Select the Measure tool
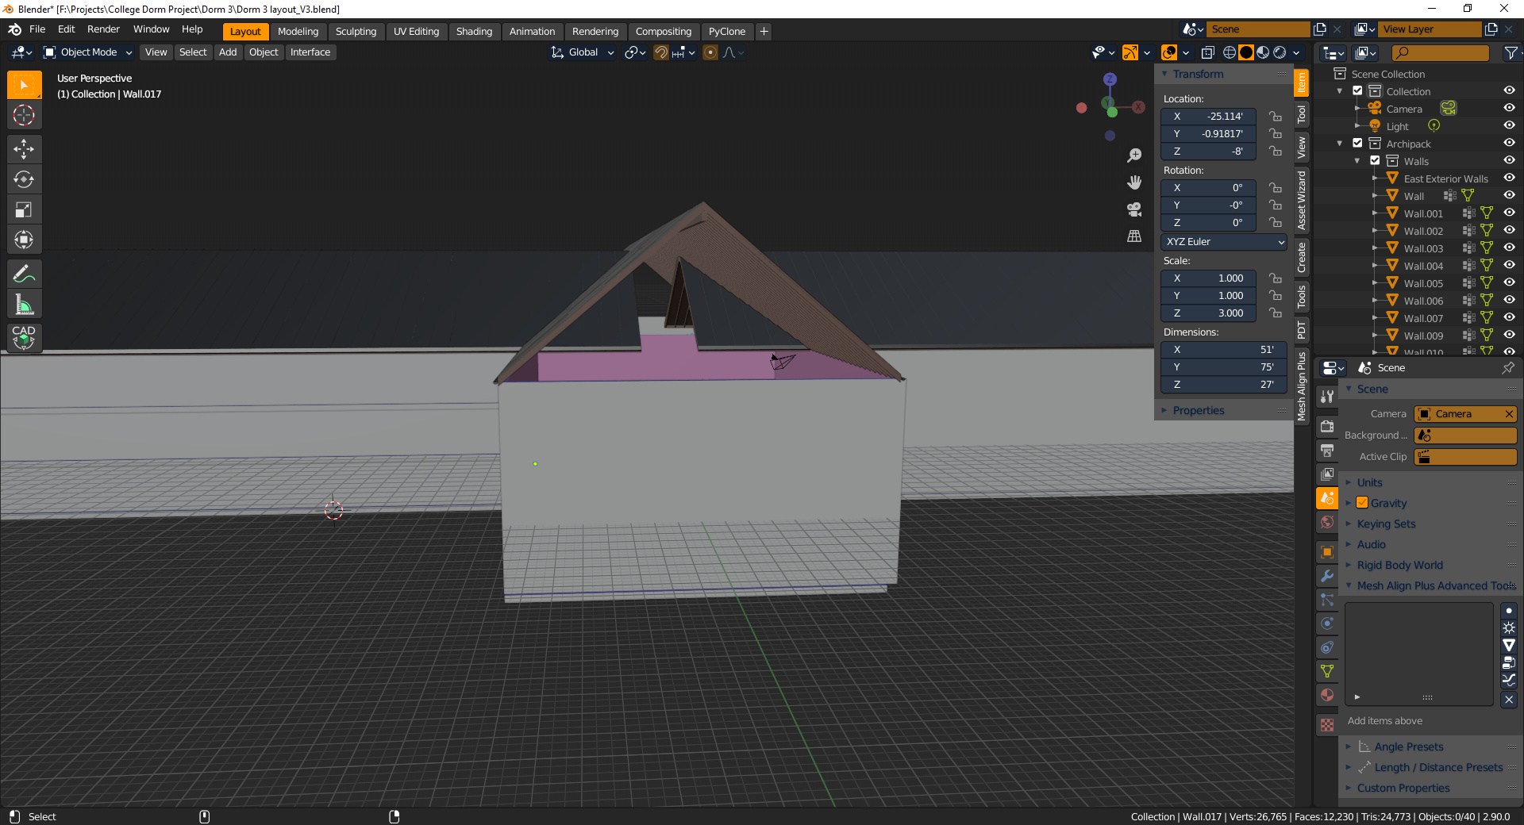This screenshot has width=1524, height=825. (x=24, y=305)
